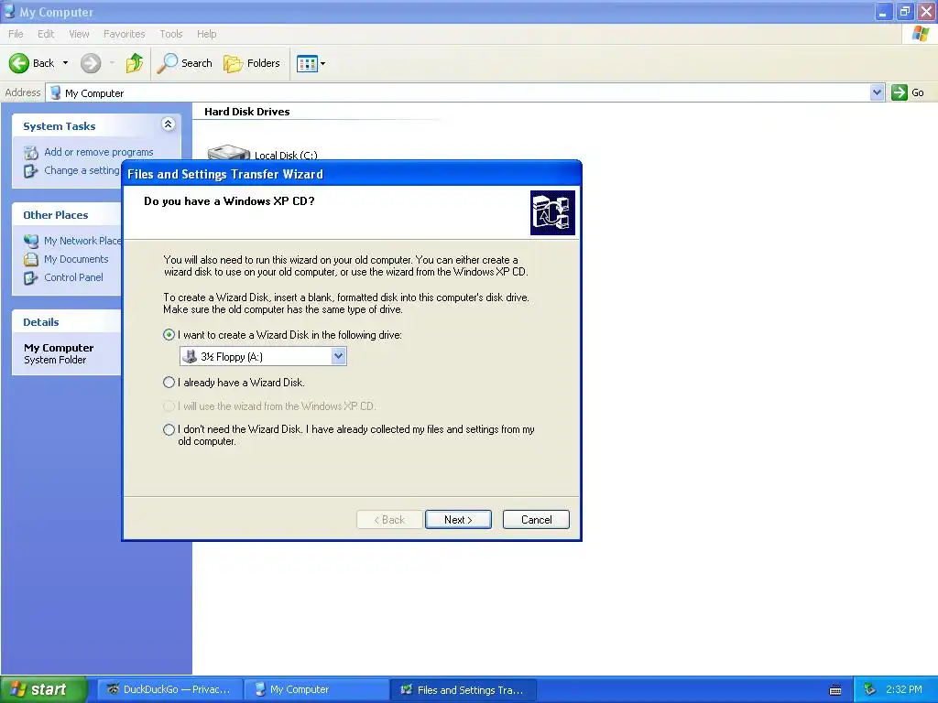
Task: Click the My Computer title bar icon
Action: coord(9,11)
